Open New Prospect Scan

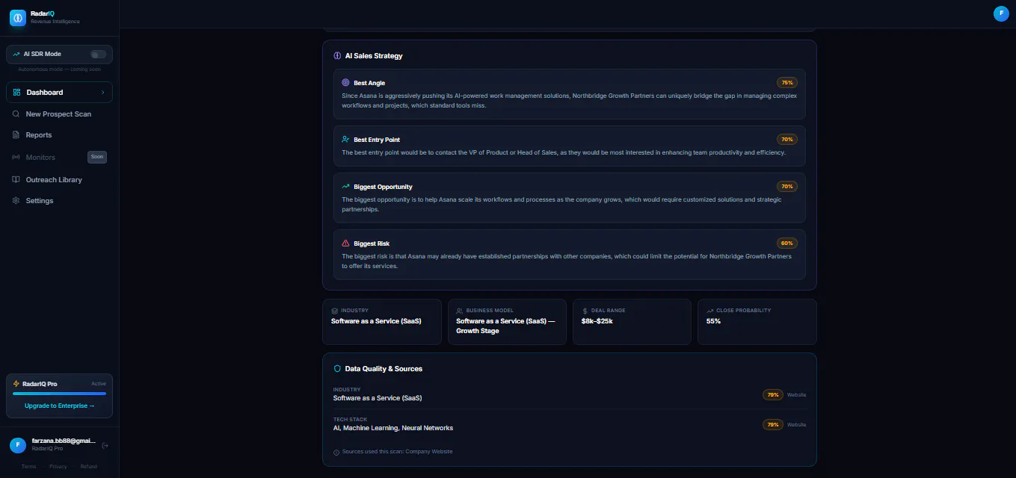(59, 114)
